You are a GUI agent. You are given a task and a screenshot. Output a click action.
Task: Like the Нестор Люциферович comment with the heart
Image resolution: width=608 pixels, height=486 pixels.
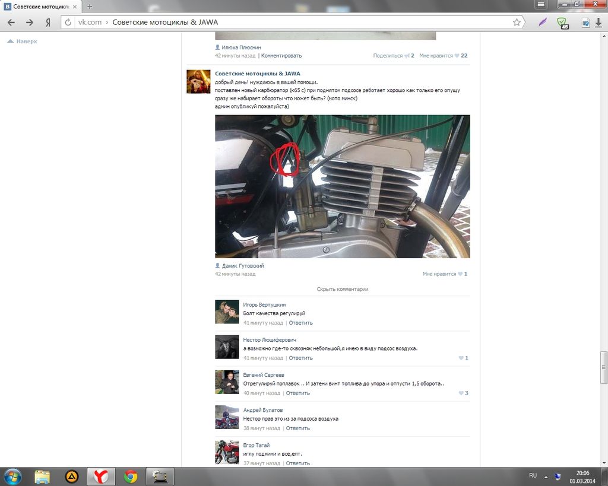461,358
